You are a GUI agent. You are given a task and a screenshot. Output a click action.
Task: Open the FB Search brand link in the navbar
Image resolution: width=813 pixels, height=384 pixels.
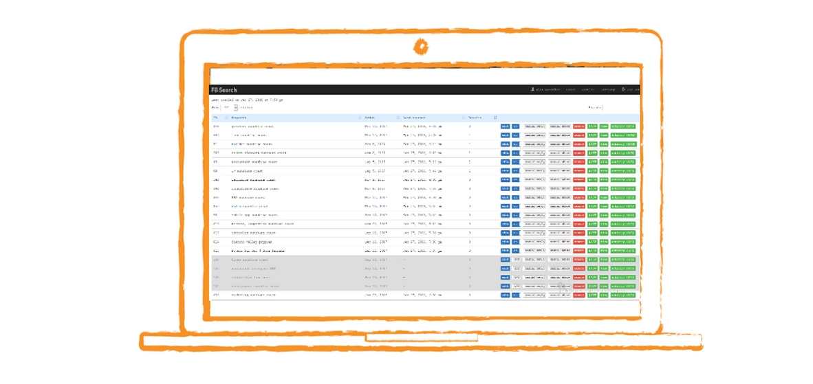(x=224, y=90)
